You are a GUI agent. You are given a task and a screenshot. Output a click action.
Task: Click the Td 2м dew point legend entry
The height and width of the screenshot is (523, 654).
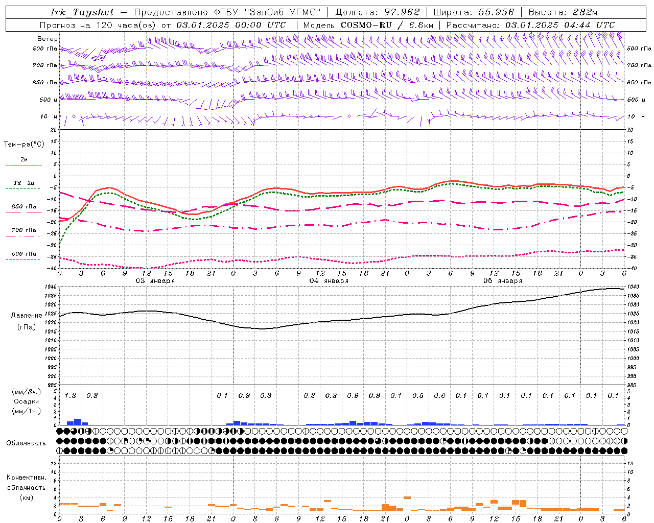click(24, 183)
